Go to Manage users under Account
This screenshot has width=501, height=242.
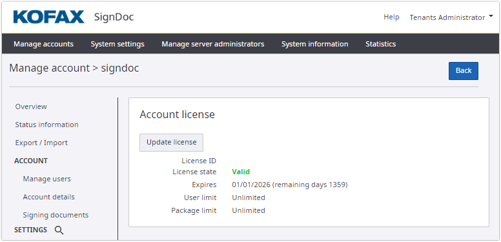click(47, 179)
